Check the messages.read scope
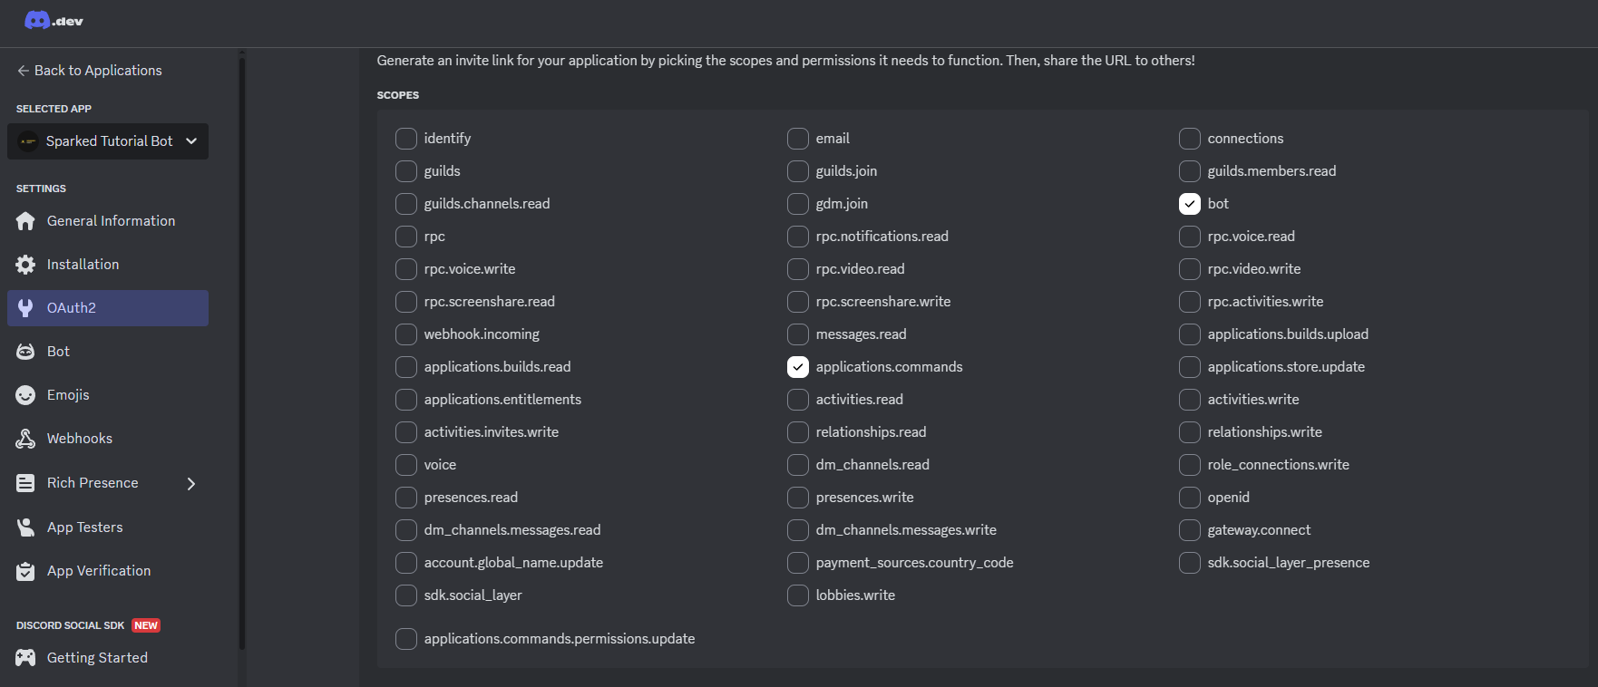 (798, 334)
